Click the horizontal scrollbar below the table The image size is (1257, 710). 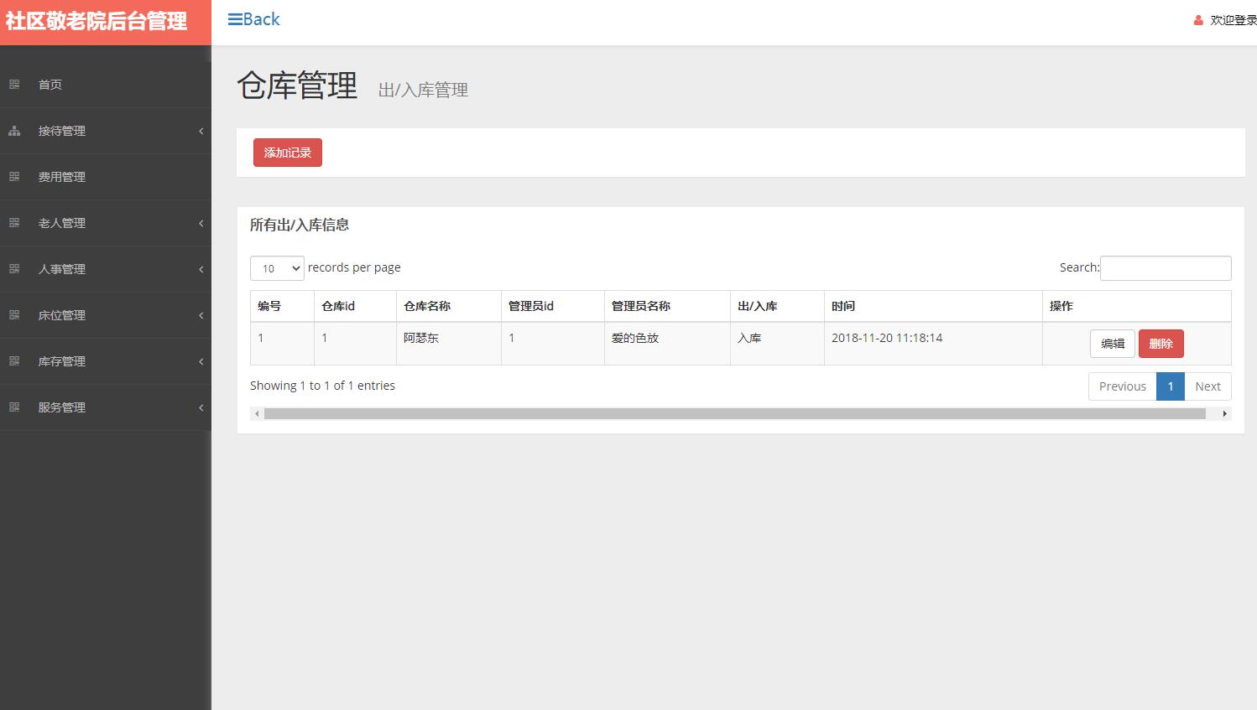click(738, 412)
